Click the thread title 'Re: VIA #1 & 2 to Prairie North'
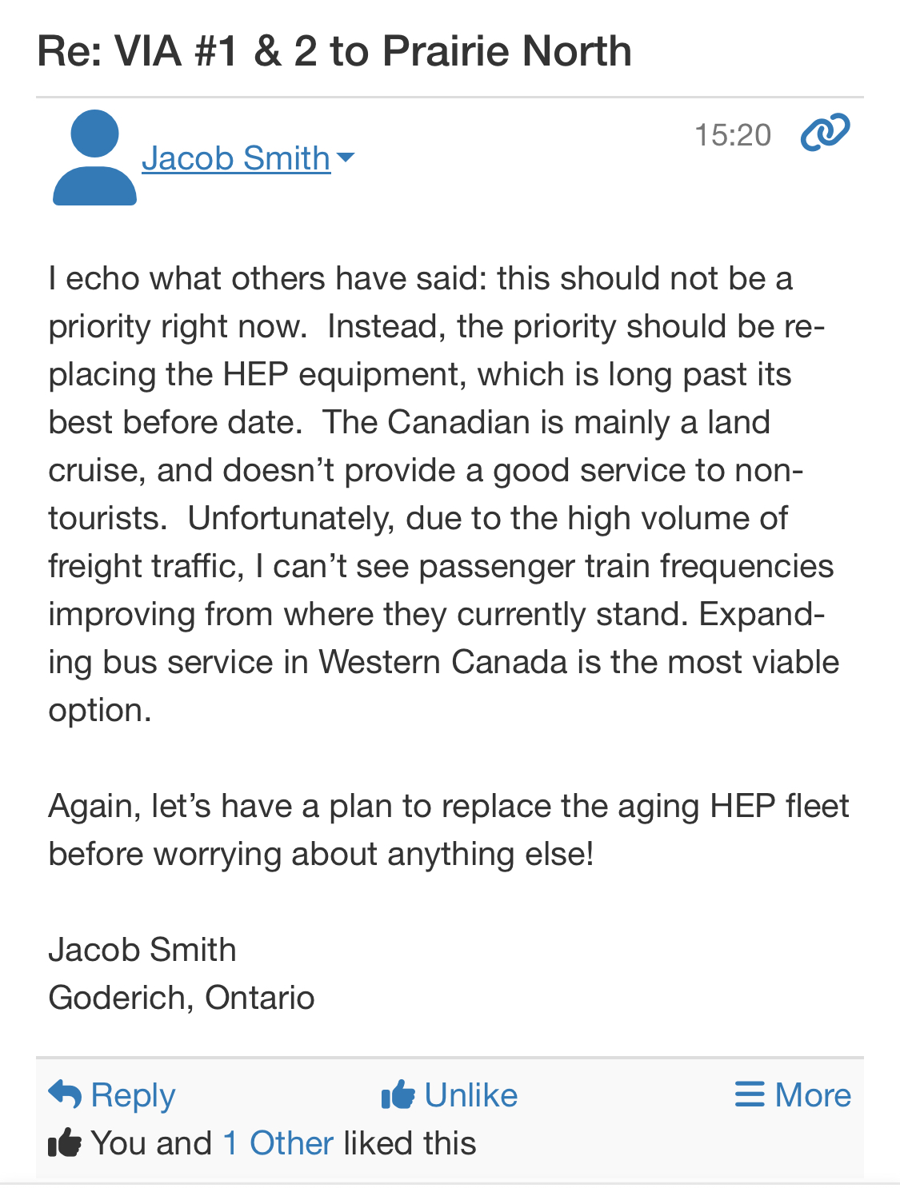 tap(334, 51)
